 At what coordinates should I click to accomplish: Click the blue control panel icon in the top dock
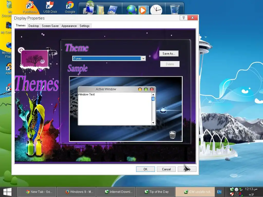pyautogui.click(x=112, y=10)
